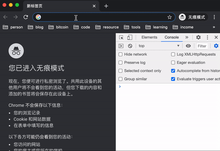
Task: Close the DevTools panel
Action: (216, 37)
